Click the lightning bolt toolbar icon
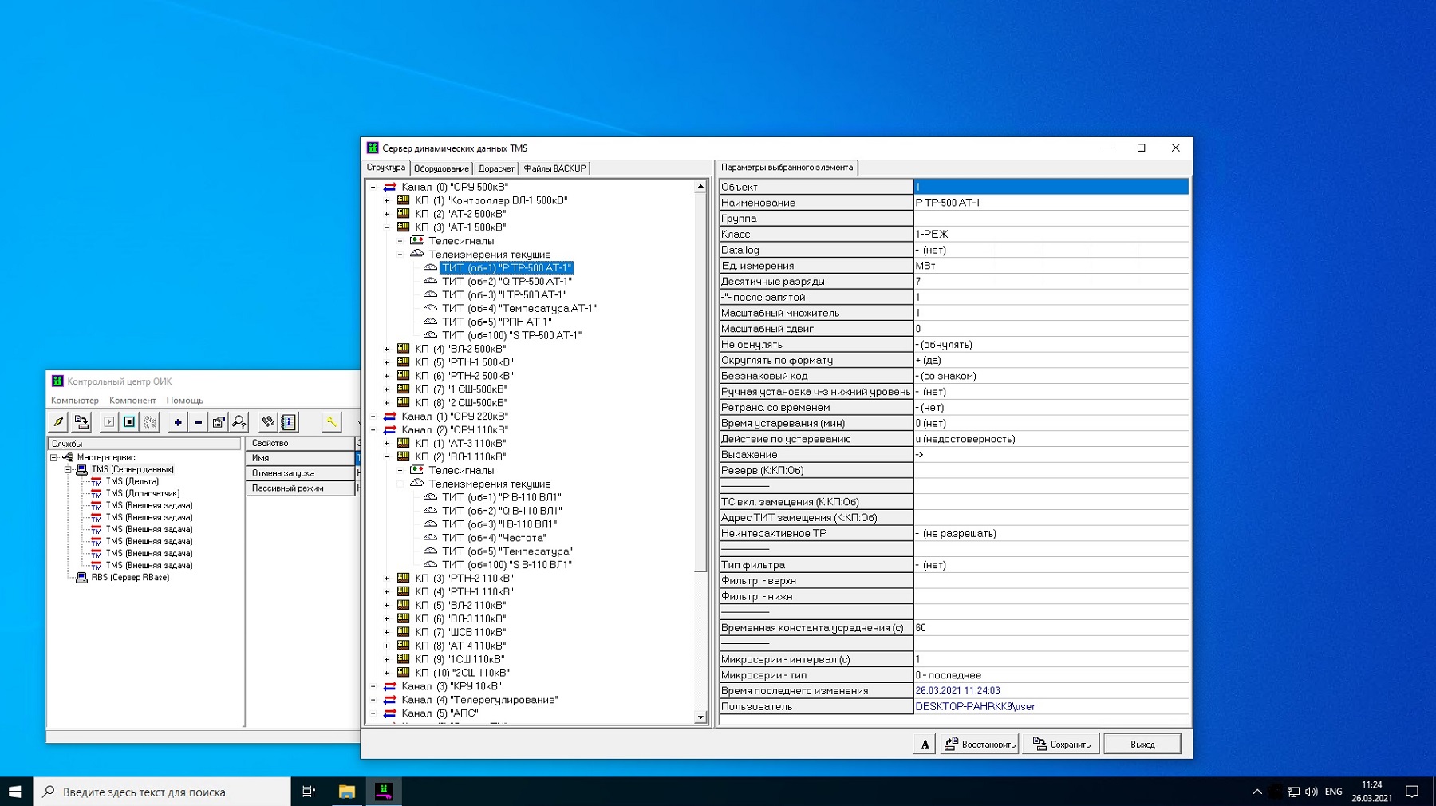Image resolution: width=1436 pixels, height=806 pixels. coord(58,422)
